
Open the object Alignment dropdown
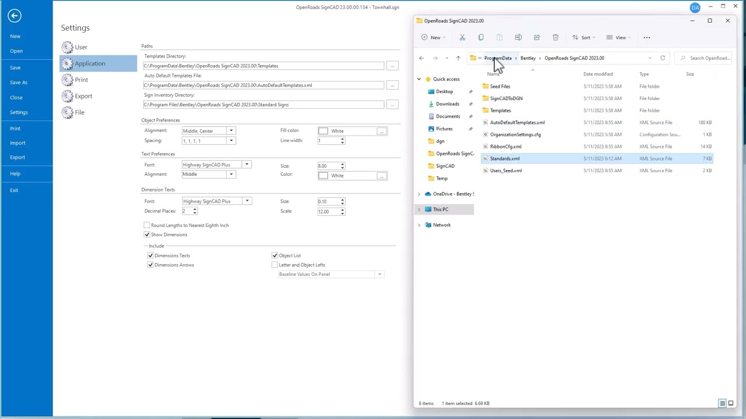click(x=231, y=130)
